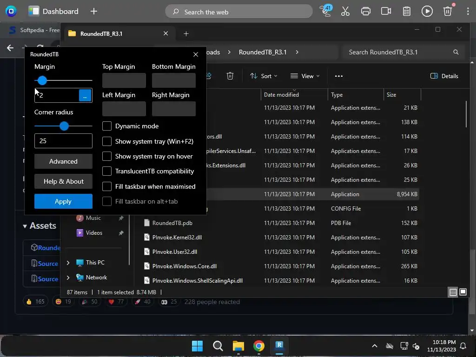The image size is (476, 357).
Task: Open the View dropdown in Explorer
Action: click(x=305, y=76)
